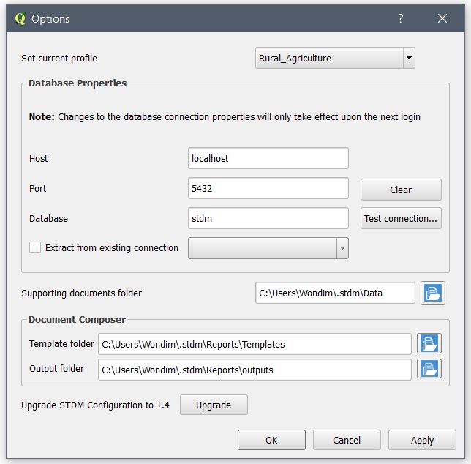Close the Options dialog
Screen dimensions: 471x464
tap(442, 18)
